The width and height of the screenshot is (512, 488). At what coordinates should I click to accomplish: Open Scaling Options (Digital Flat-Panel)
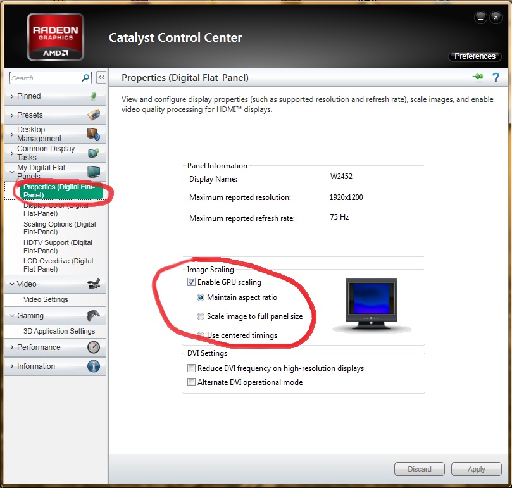[59, 228]
